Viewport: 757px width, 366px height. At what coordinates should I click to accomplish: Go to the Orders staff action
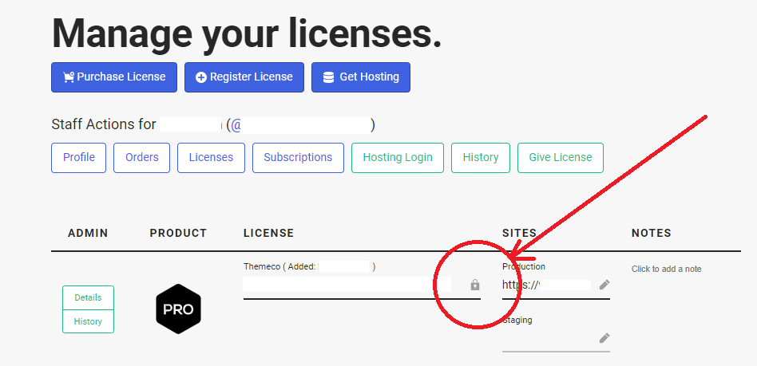(x=141, y=158)
